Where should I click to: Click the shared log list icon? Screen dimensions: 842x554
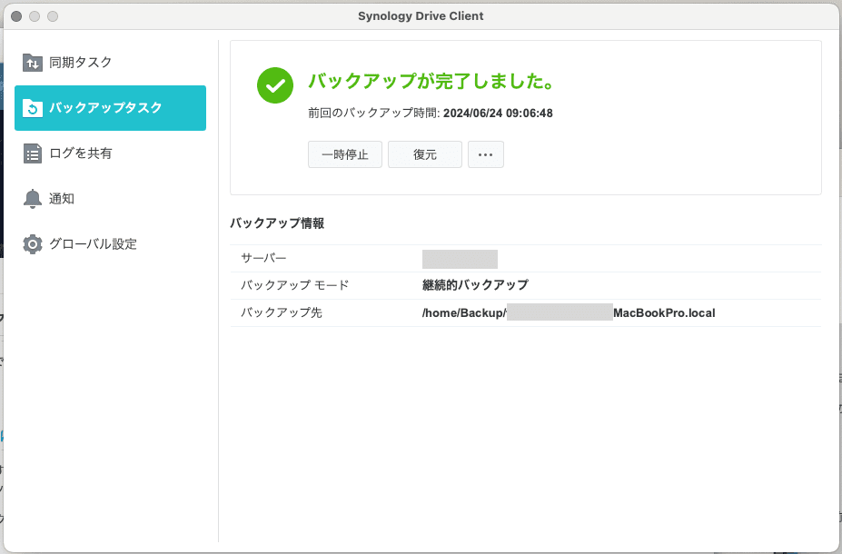pos(33,153)
